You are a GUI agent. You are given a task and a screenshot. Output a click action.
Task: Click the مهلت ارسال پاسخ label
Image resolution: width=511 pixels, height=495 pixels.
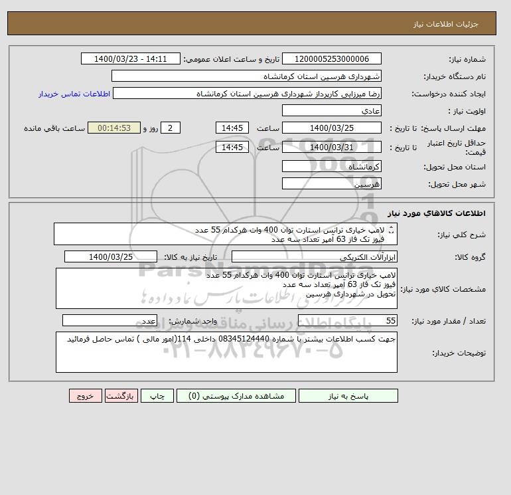454,128
